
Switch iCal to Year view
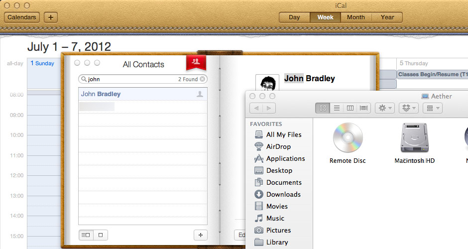(387, 17)
